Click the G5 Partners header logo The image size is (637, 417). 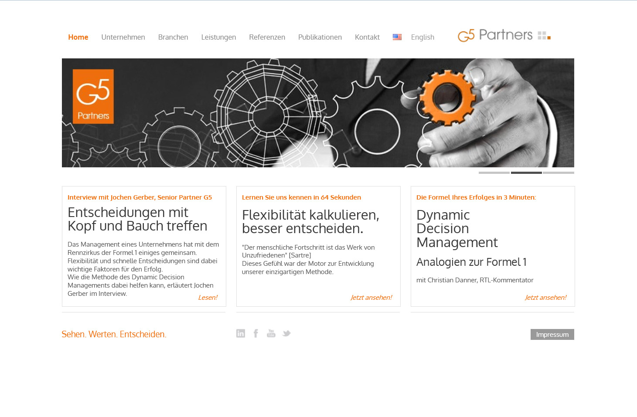coord(504,35)
